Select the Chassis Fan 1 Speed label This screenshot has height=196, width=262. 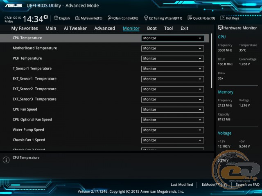point(29,140)
